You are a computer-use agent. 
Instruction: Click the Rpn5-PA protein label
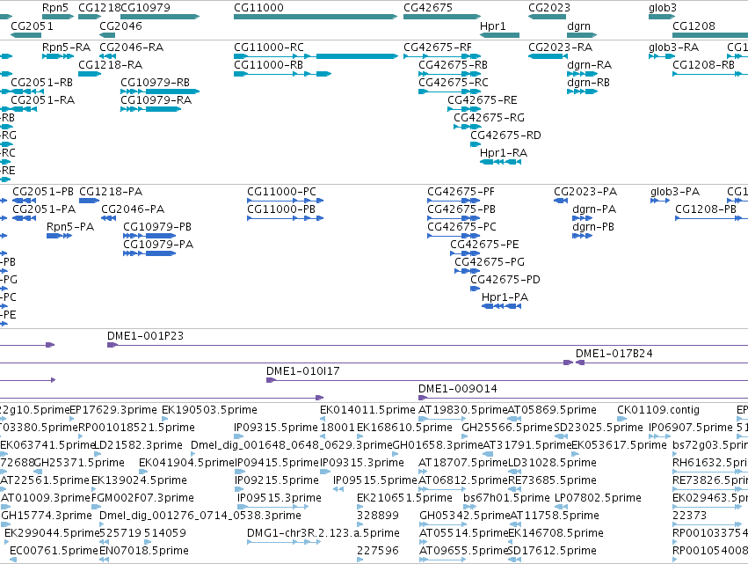[x=70, y=227]
